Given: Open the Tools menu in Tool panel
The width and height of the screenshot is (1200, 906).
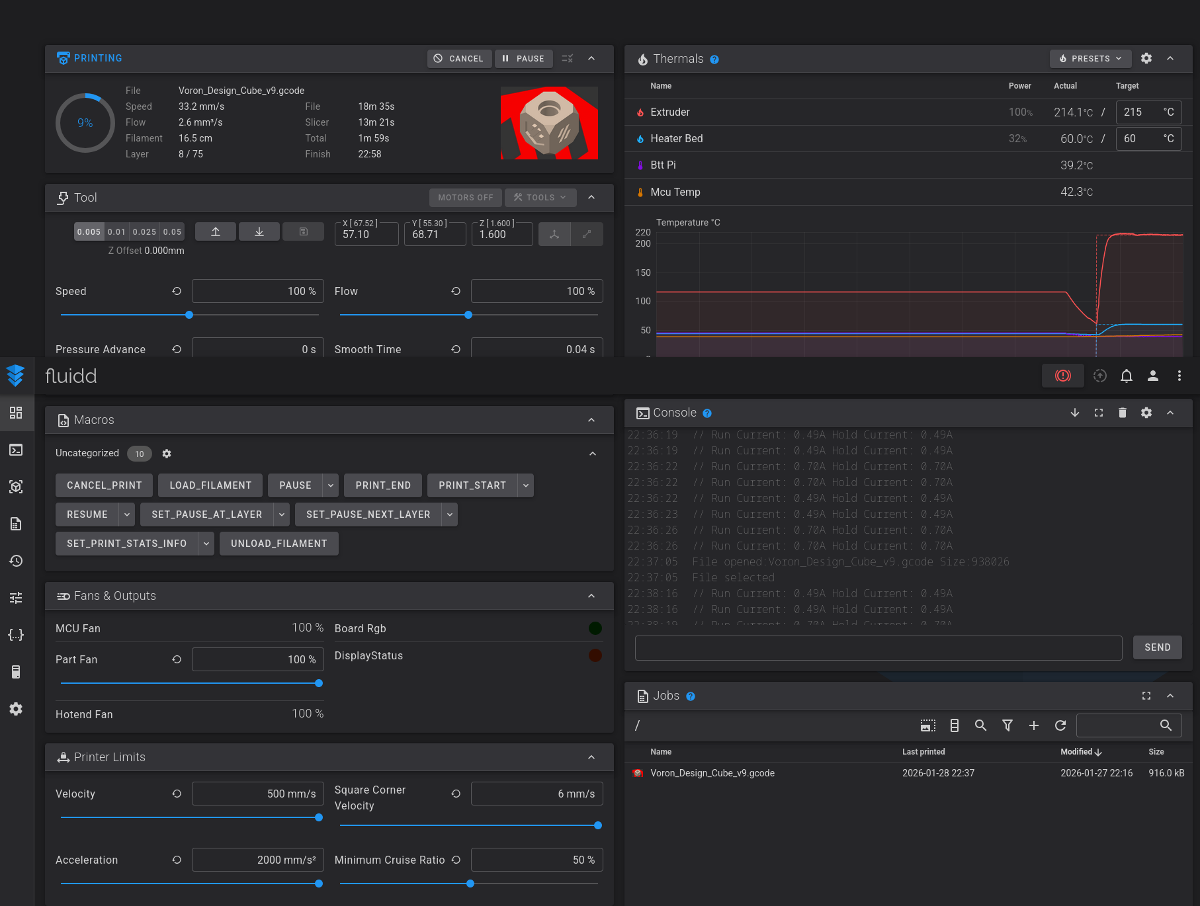Looking at the screenshot, I should [x=540, y=197].
